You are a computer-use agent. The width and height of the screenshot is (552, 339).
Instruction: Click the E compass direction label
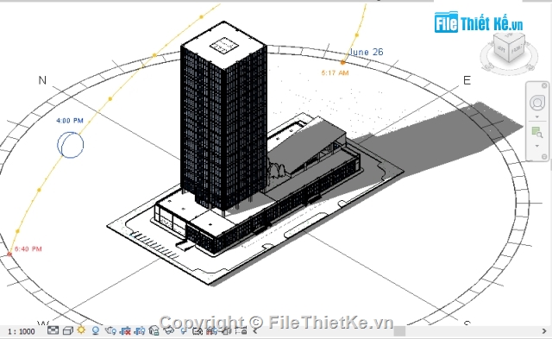[x=467, y=80]
